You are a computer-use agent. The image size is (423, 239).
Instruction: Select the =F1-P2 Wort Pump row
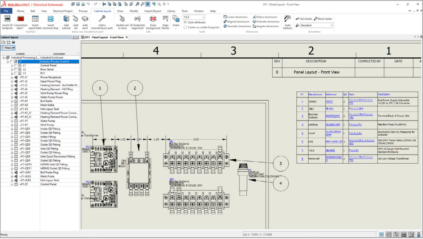[x=40, y=125]
